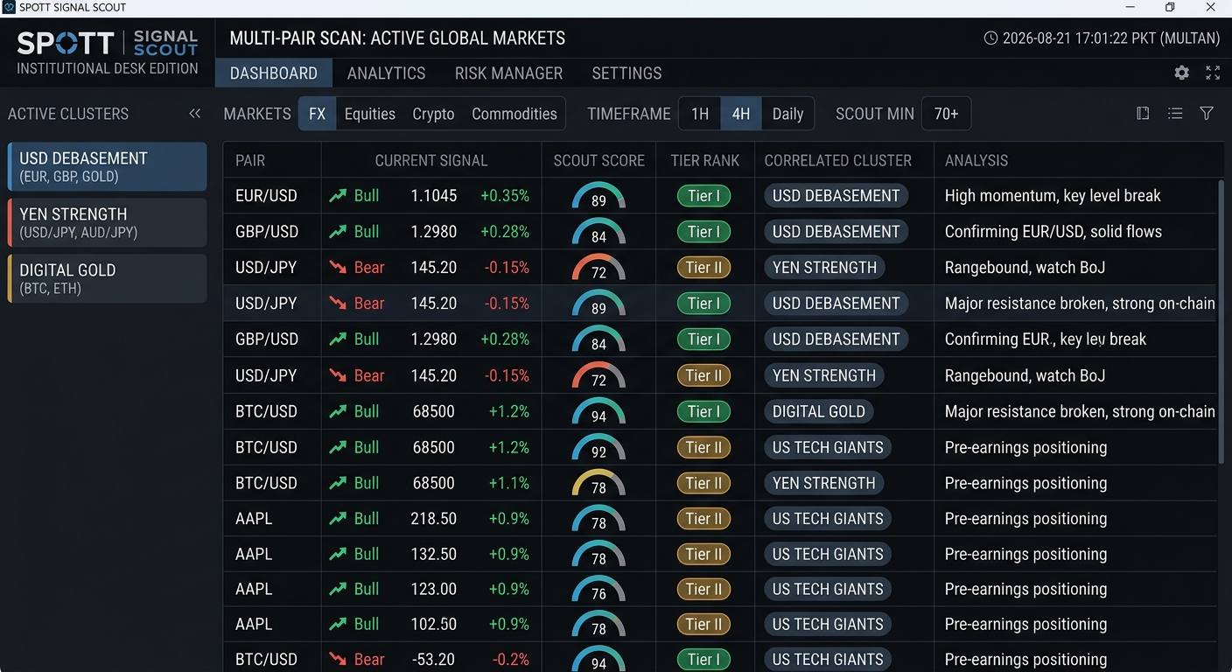Click the price 1.1045
1232x672 pixels.
(434, 196)
